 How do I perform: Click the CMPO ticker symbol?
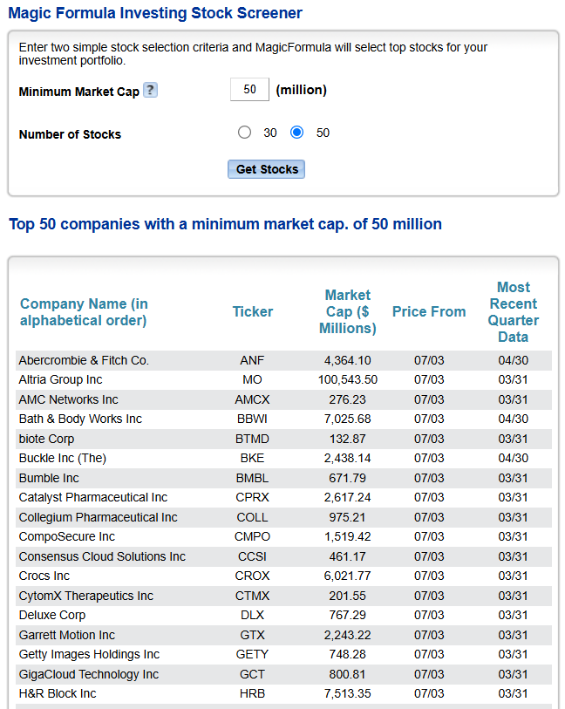coord(252,536)
